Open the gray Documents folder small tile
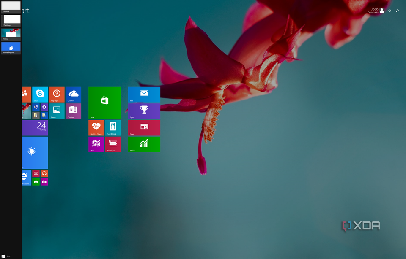 click(x=36, y=115)
